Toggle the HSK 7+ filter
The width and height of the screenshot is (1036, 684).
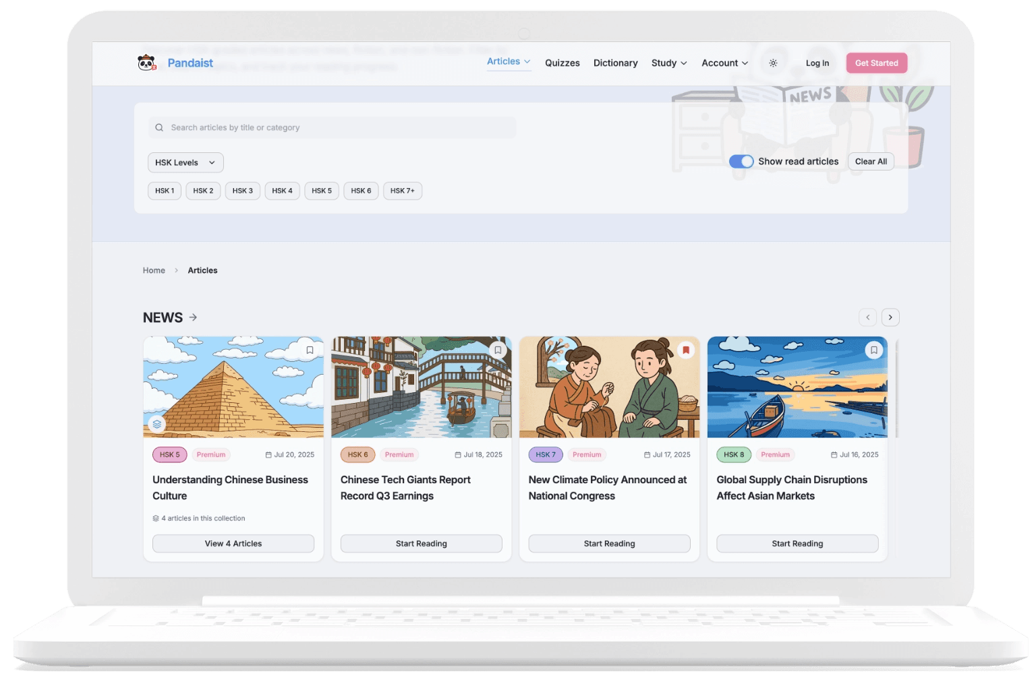tap(403, 191)
